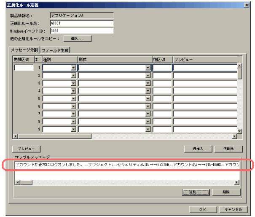255x217 pixels.
Task: Select the メッセージ分割 tab
Action: [24, 50]
